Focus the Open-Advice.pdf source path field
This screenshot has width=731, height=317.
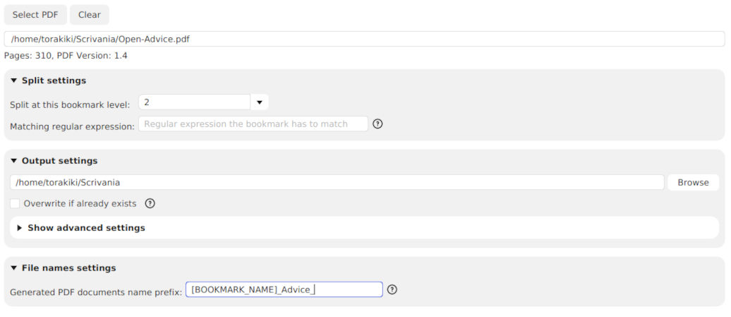click(x=364, y=39)
